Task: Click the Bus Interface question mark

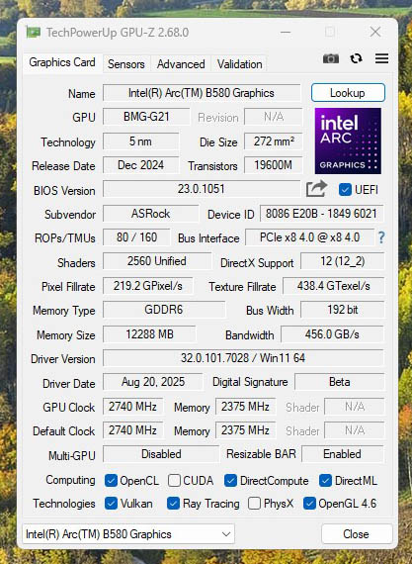Action: coord(381,237)
